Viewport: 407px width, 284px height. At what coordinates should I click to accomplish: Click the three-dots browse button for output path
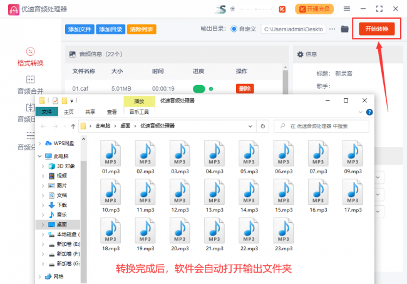click(332, 29)
